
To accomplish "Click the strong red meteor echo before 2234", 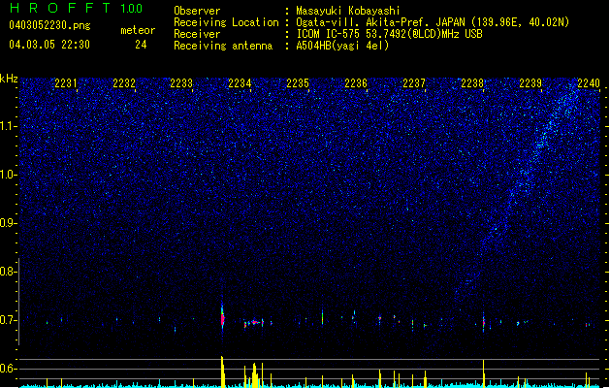I will (x=222, y=317).
